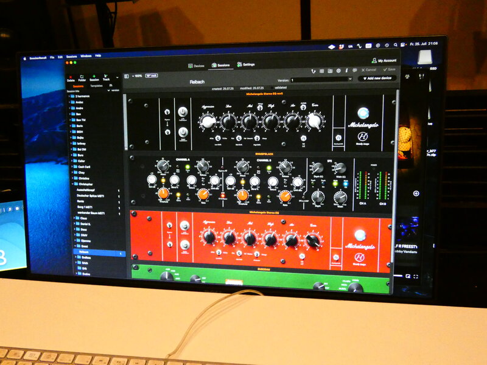Add a new Session with the green plus
The height and width of the screenshot is (365, 487).
94,78
